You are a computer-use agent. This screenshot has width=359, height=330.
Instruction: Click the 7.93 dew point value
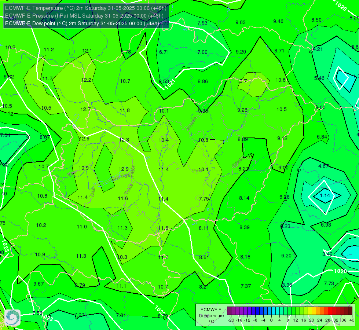click(202, 23)
